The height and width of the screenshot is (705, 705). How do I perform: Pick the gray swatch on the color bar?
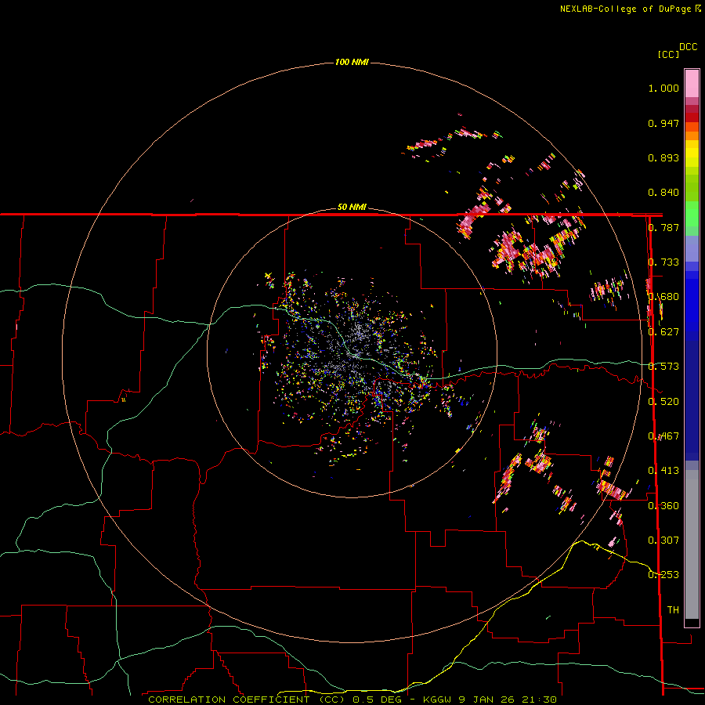[x=692, y=544]
